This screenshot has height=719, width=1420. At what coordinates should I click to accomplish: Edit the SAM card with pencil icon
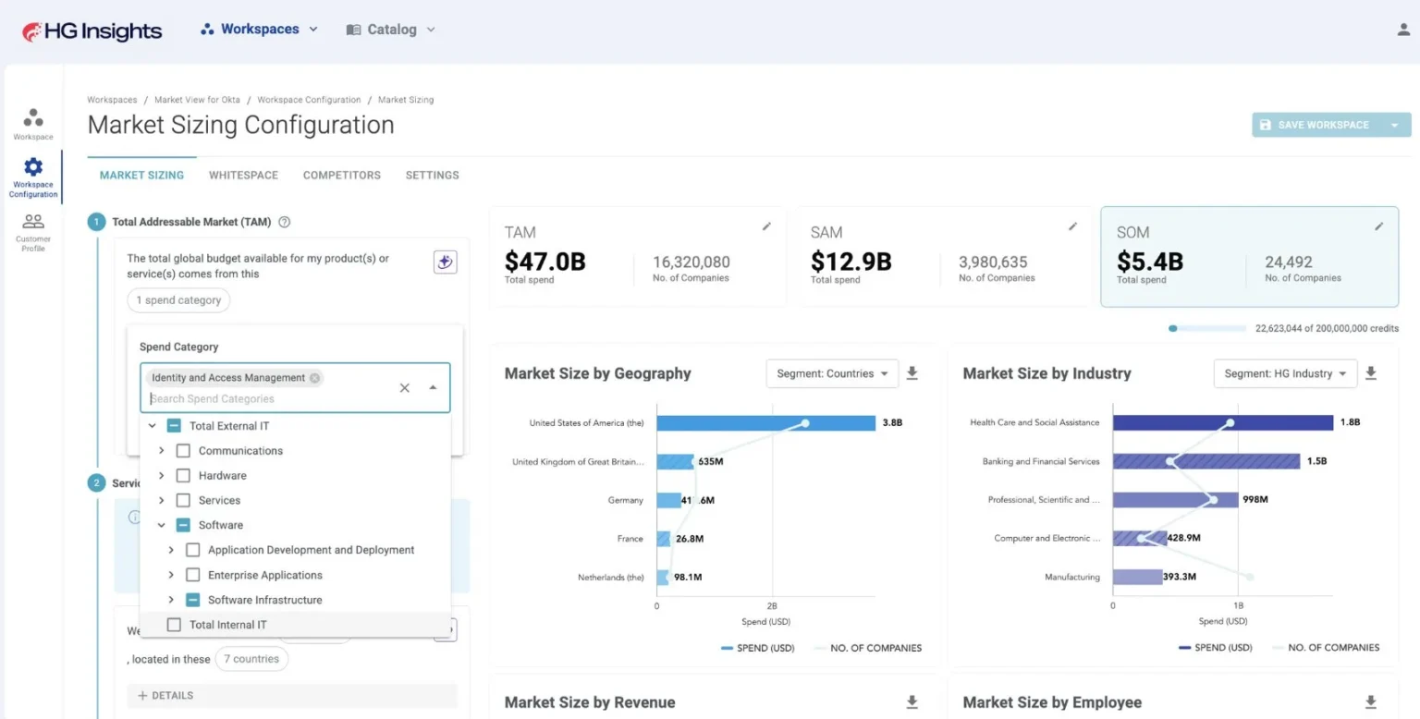pos(1072,226)
